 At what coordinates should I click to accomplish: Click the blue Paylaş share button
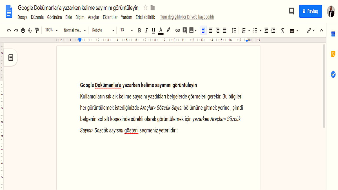click(x=310, y=11)
